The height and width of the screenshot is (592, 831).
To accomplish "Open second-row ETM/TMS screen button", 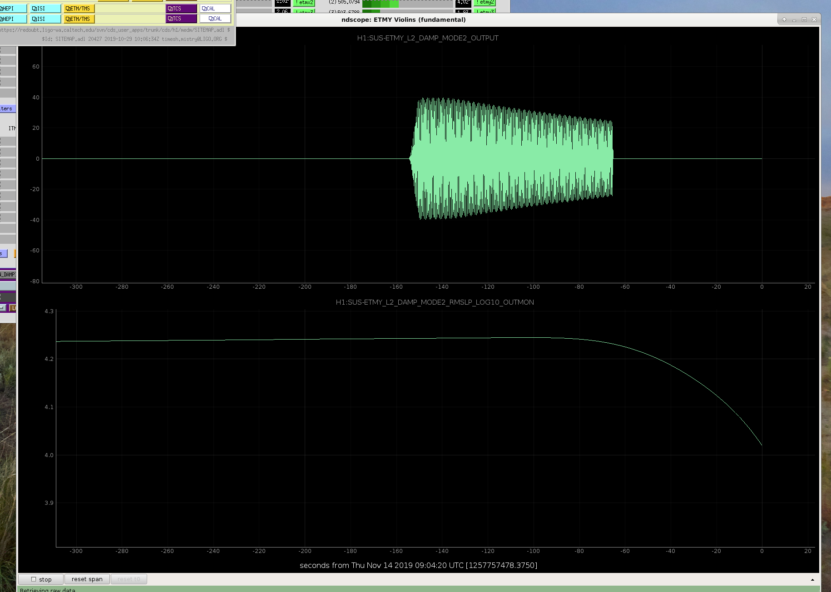I will pyautogui.click(x=79, y=19).
